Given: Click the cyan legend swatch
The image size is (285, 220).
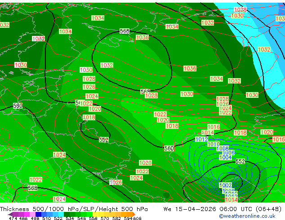Looking at the screenshot, I should (x=61, y=214).
